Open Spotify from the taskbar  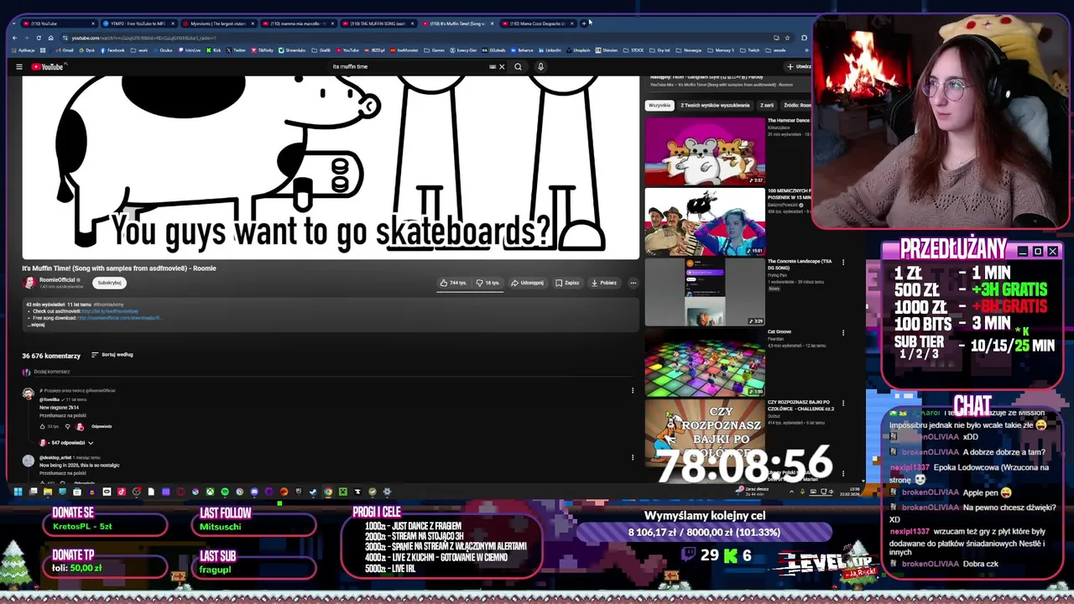[225, 492]
